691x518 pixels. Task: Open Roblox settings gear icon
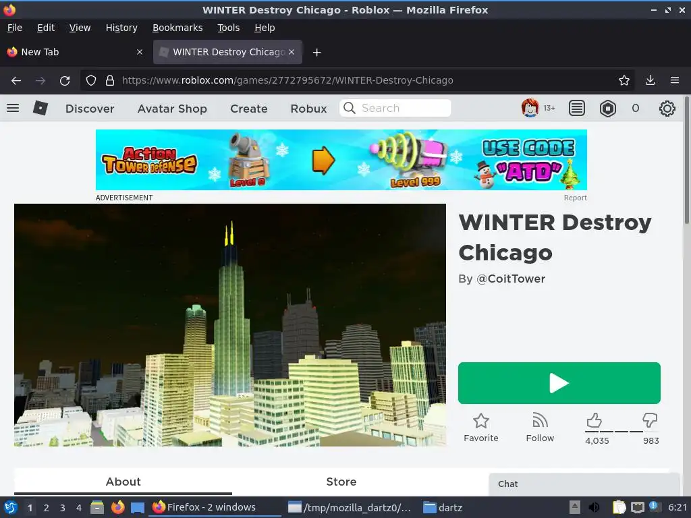tap(667, 109)
